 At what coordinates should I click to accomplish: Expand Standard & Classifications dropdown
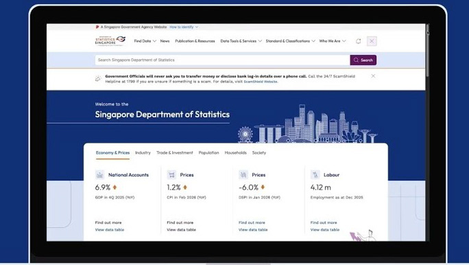click(x=291, y=41)
